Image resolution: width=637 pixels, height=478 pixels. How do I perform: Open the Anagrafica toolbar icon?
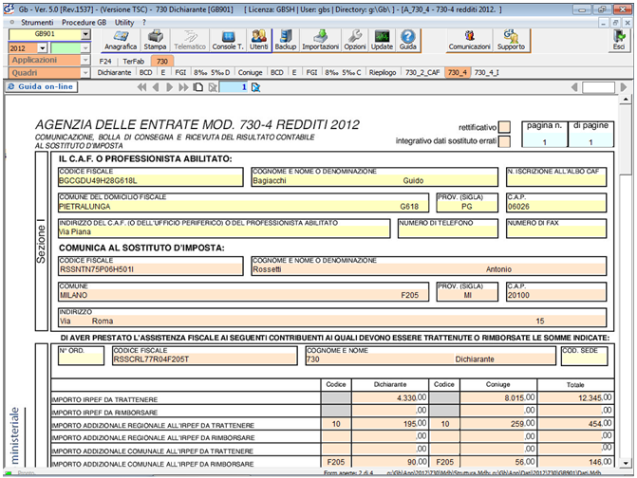121,40
